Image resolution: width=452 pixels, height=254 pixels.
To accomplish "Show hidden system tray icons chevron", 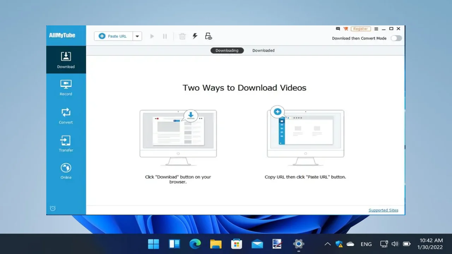I will click(x=327, y=244).
